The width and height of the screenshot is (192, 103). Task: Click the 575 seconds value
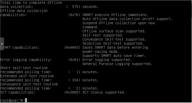click(x=74, y=7)
